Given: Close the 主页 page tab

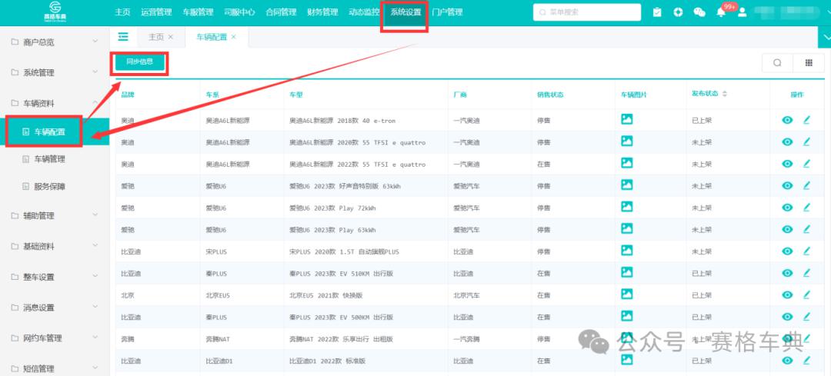Looking at the screenshot, I should [x=170, y=37].
